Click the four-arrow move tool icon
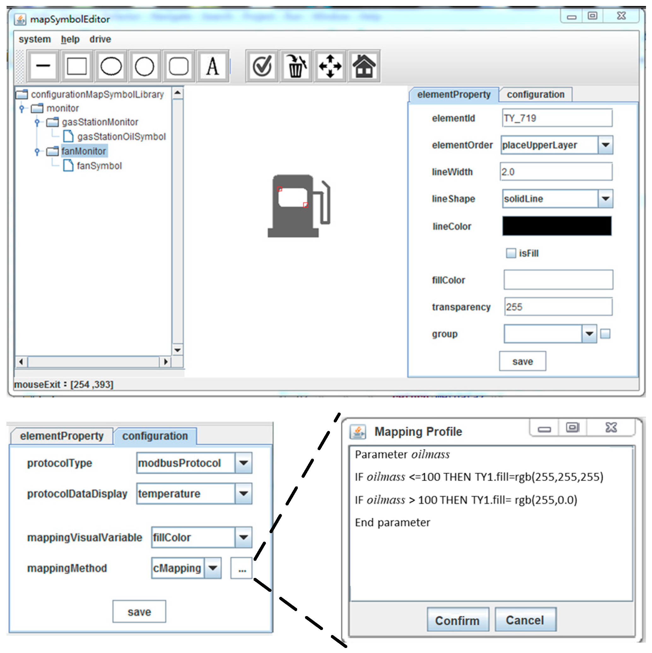Screen dimensions: 652x653 pos(330,66)
